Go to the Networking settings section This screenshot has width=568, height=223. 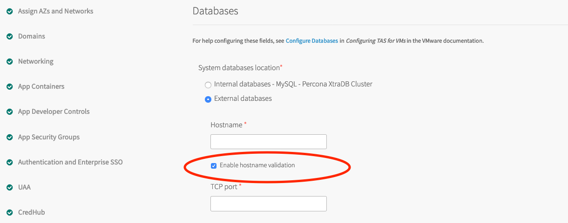[35, 61]
